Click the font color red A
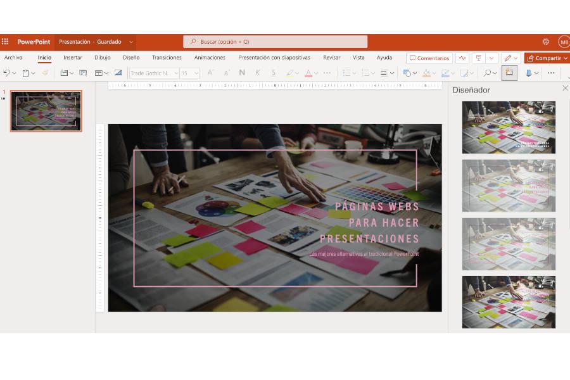The width and height of the screenshot is (570, 380). (308, 73)
